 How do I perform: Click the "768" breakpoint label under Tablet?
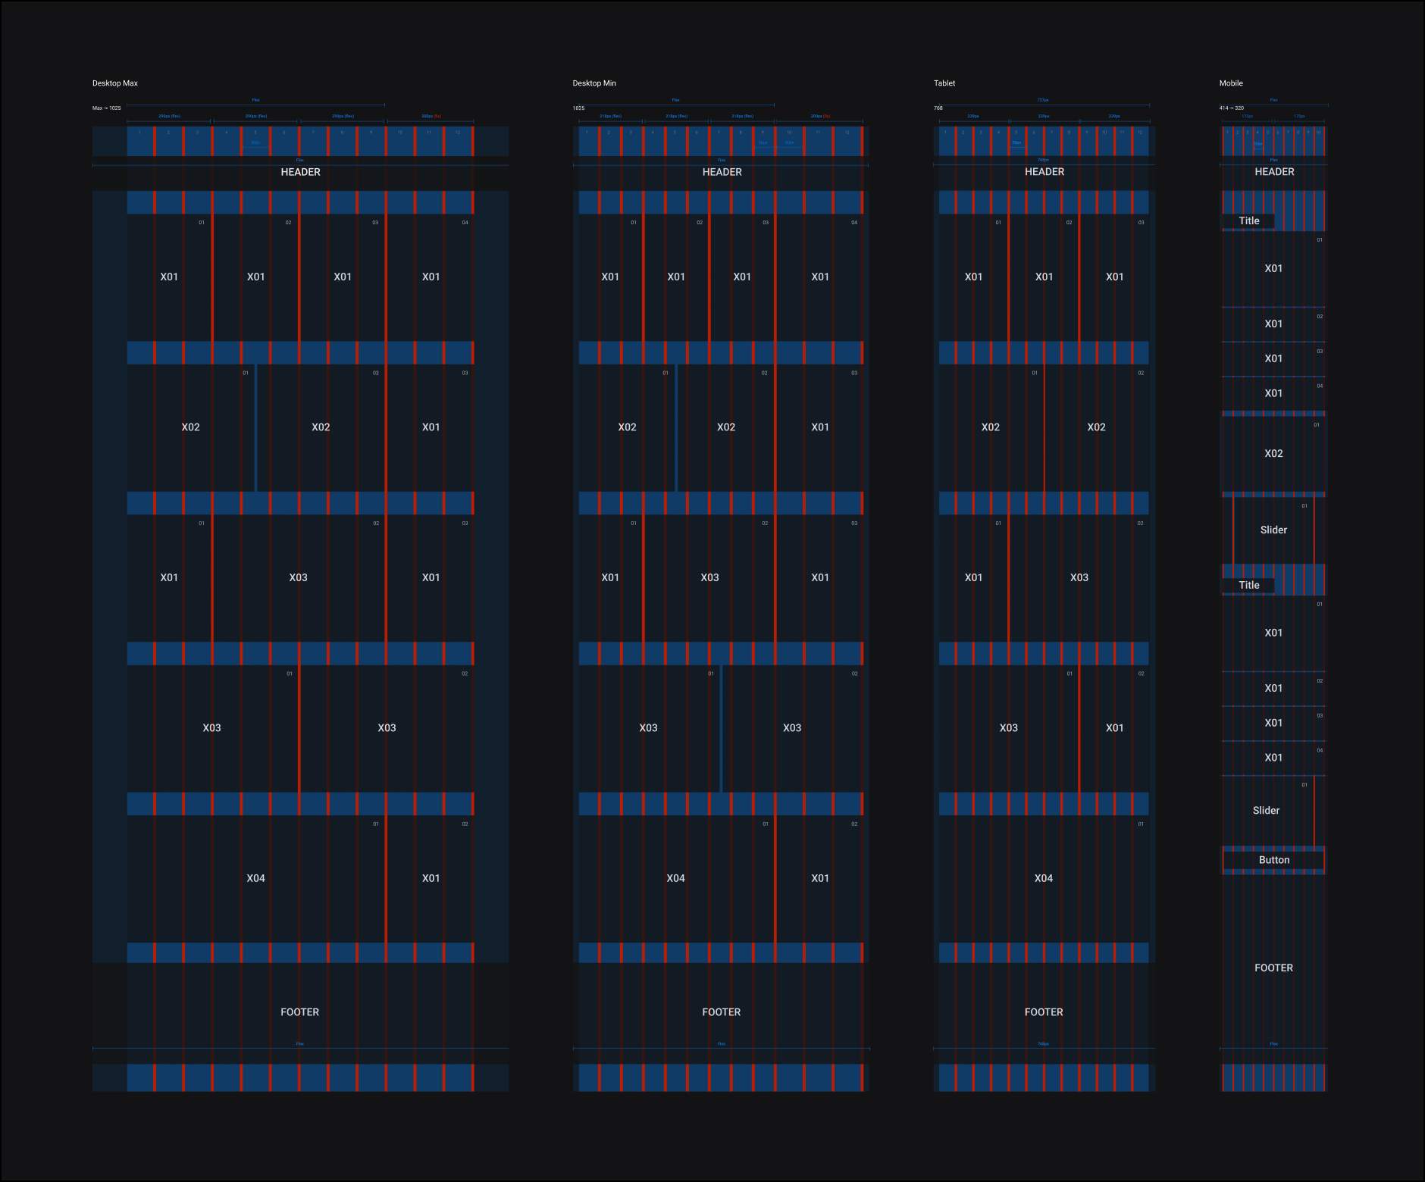click(938, 108)
